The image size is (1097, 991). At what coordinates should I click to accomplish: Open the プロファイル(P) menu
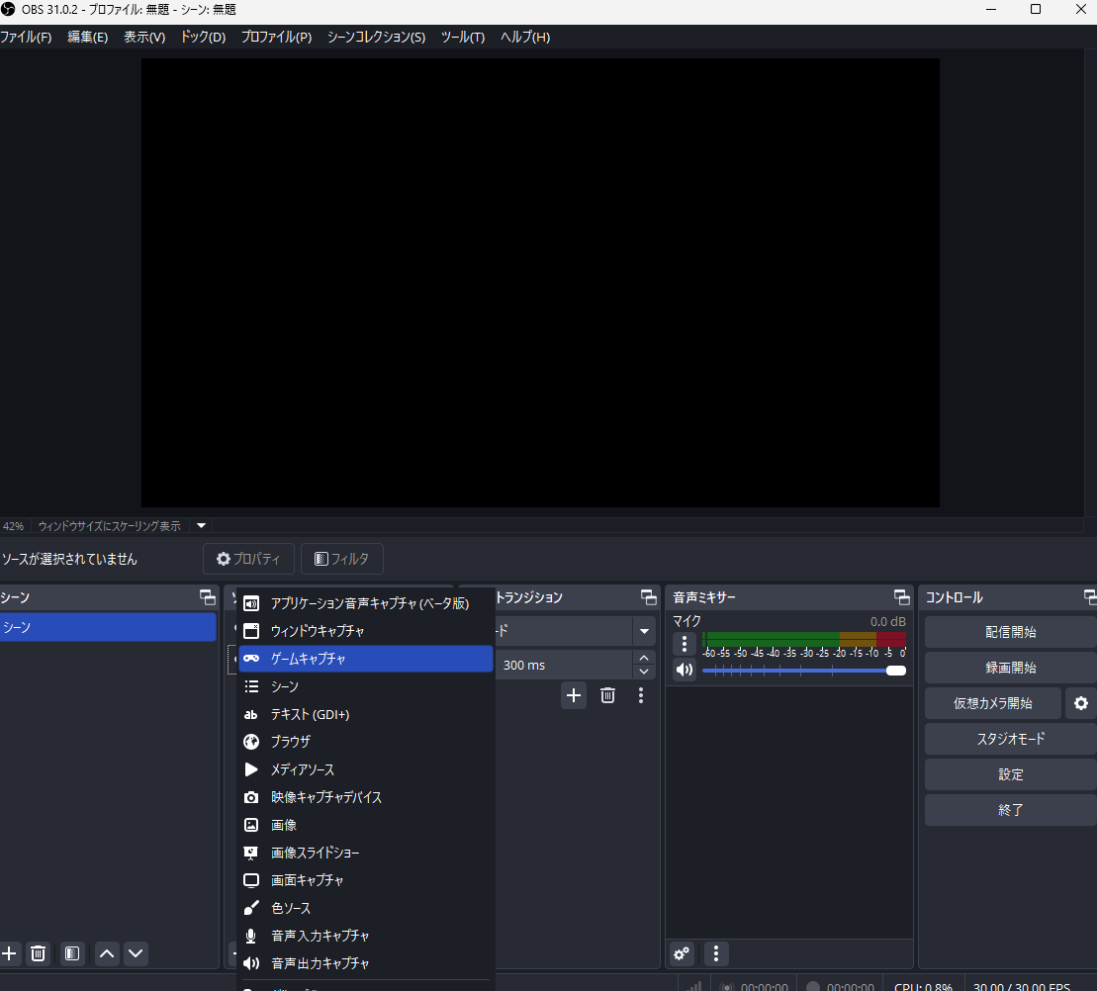[276, 37]
